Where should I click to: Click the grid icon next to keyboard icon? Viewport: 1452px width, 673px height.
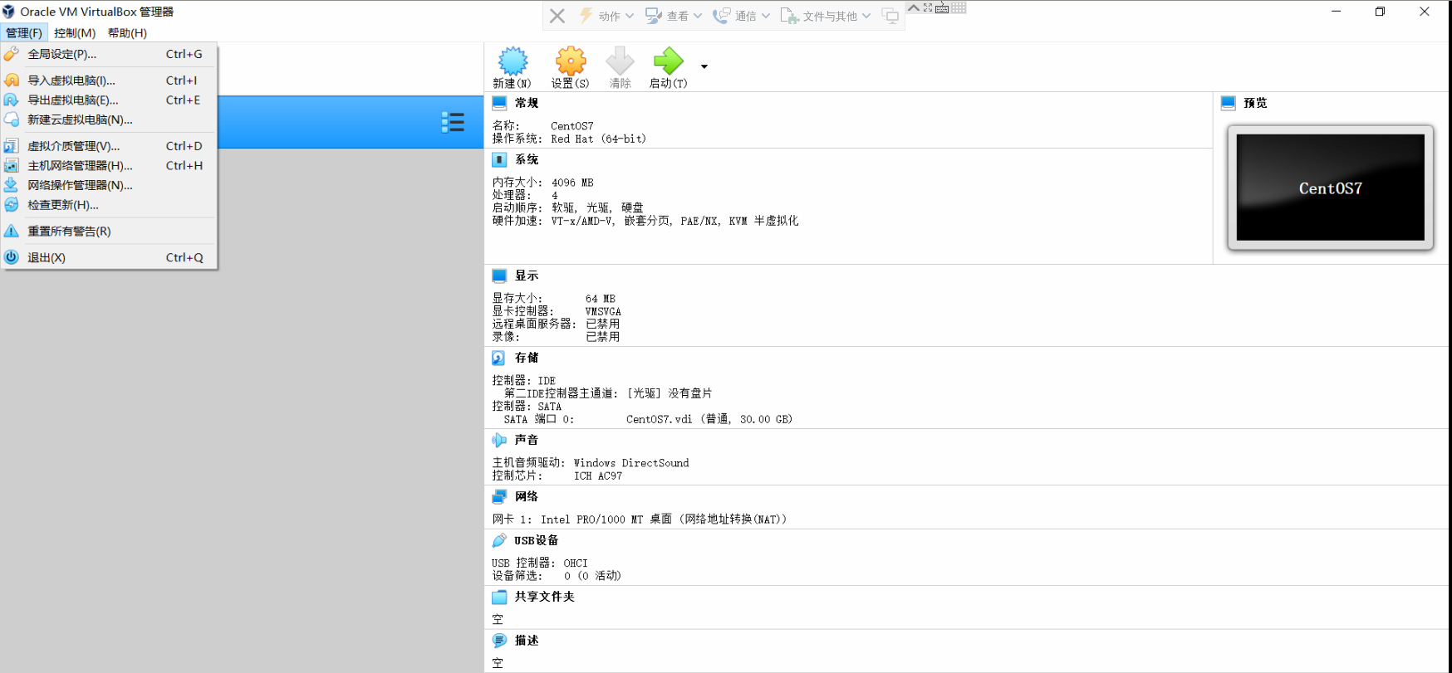(x=959, y=7)
